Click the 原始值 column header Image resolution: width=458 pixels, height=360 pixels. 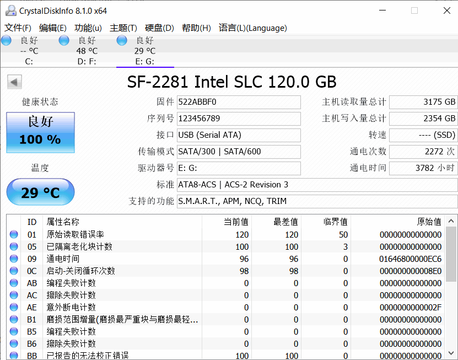click(429, 222)
